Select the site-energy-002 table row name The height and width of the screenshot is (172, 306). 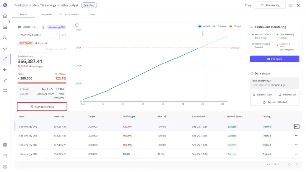click(x=28, y=154)
